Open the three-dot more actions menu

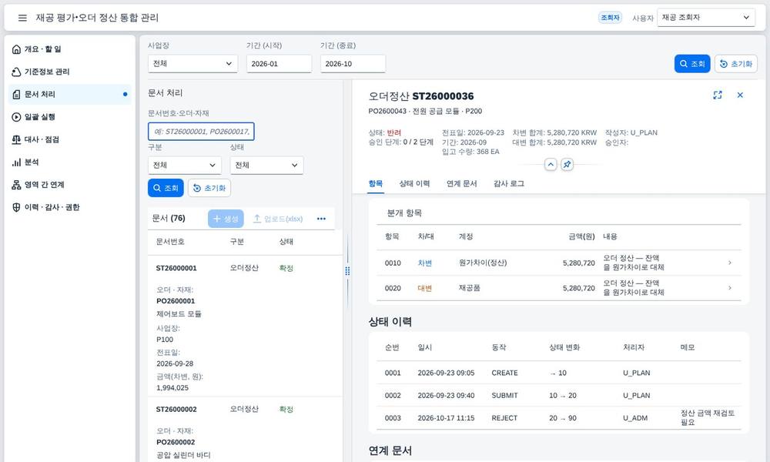coord(321,219)
